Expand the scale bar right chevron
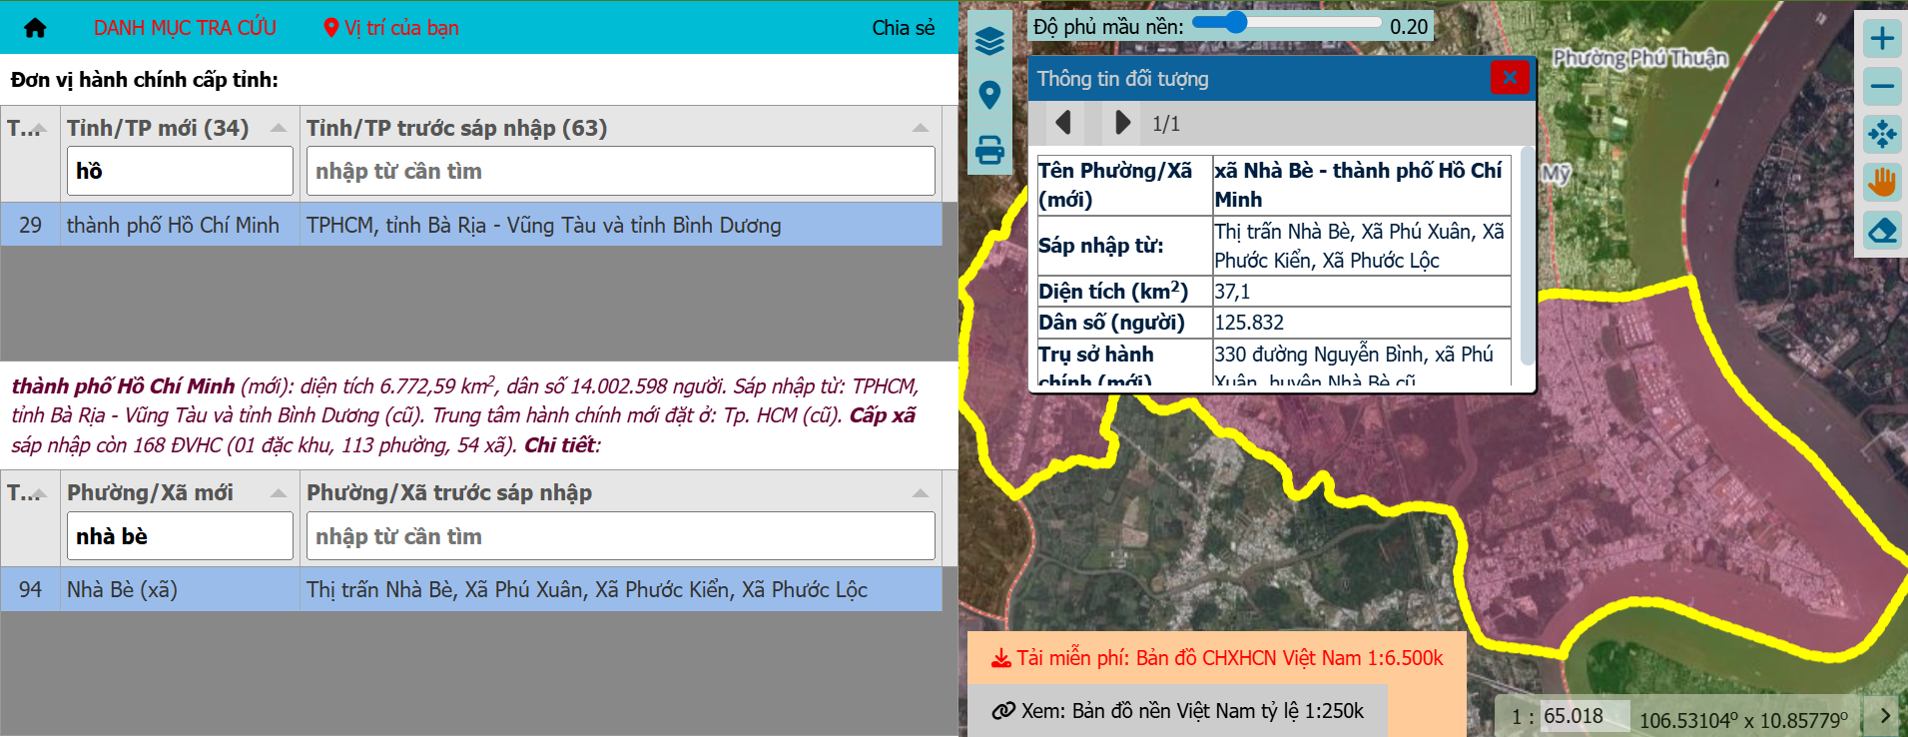 click(x=1885, y=715)
